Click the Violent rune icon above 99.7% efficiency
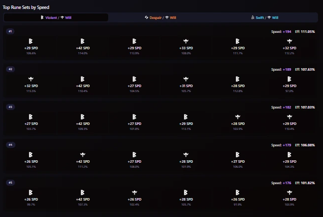Screen dimensions: 323x217 point(31,193)
